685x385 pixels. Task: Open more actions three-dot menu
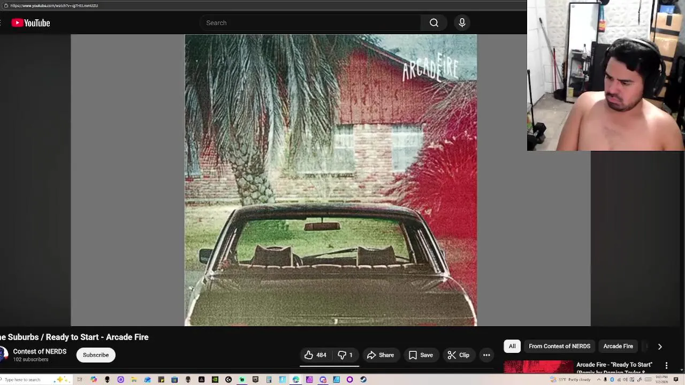point(486,355)
